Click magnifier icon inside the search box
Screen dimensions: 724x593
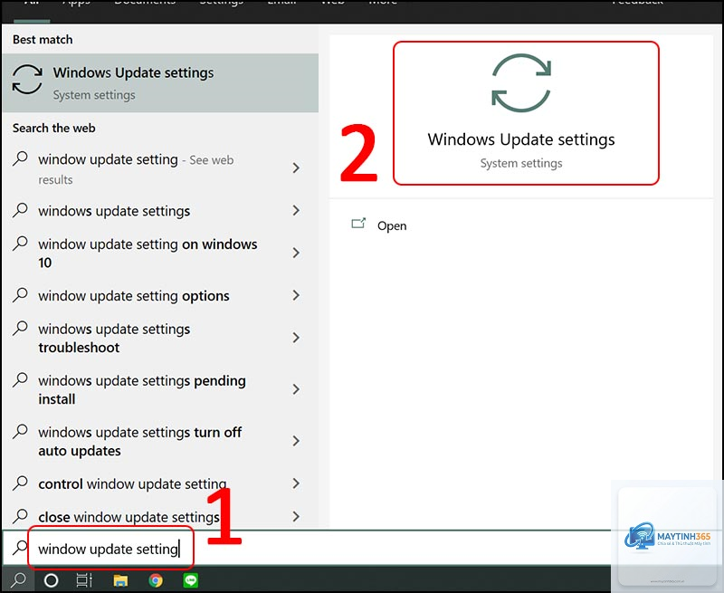pyautogui.click(x=20, y=548)
